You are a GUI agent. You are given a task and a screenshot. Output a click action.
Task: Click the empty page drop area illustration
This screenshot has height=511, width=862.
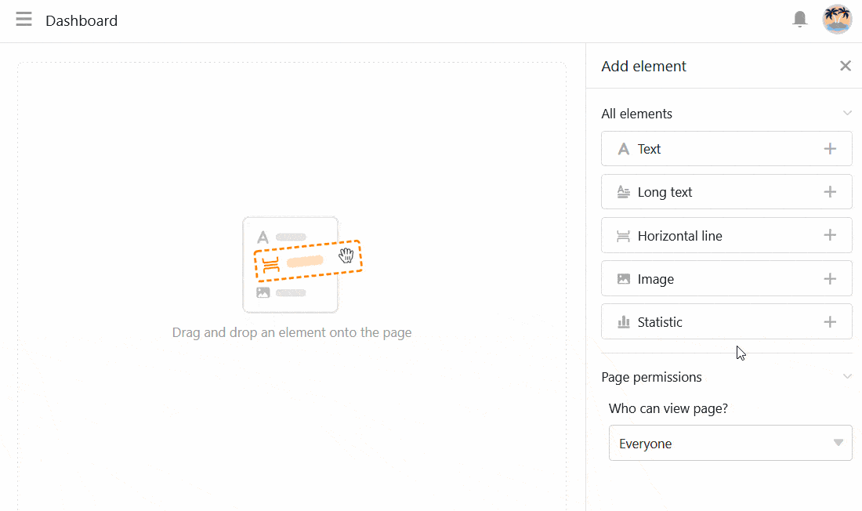[x=301, y=265]
